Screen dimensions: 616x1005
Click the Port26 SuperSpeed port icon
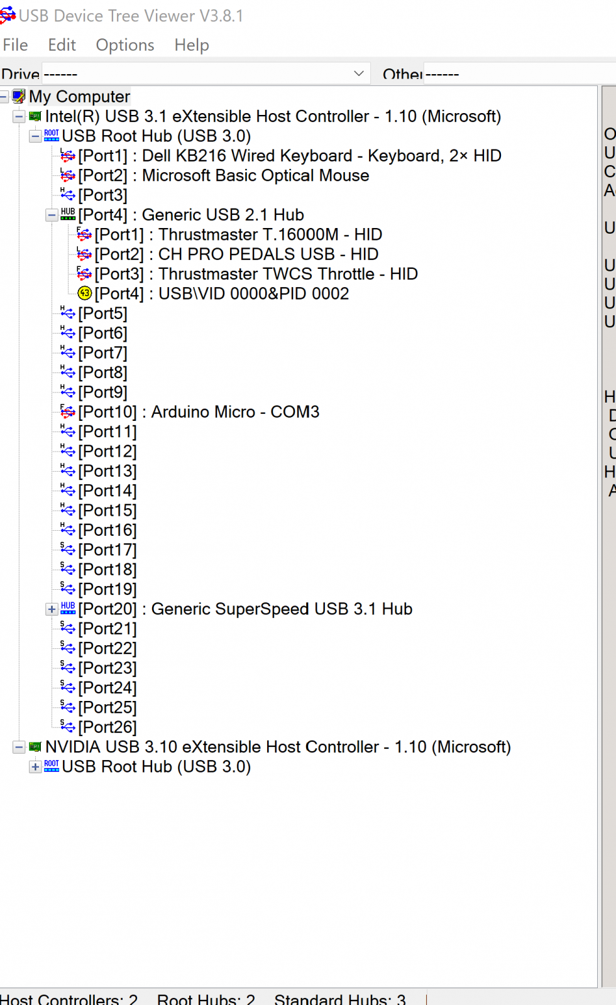68,727
